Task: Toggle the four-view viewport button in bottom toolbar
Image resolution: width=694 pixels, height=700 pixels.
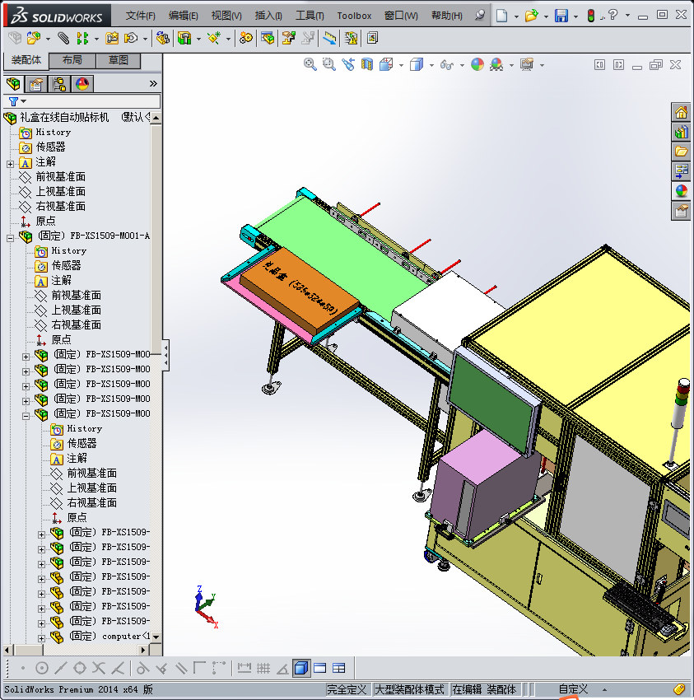Action: point(338,668)
